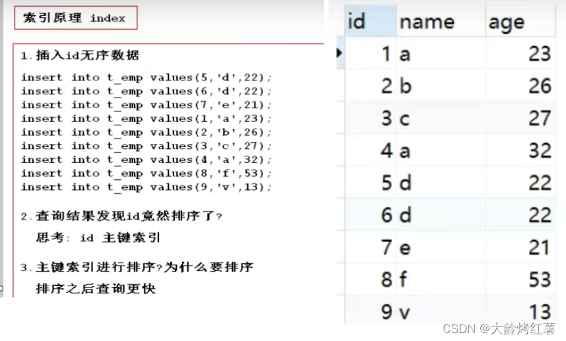Click the age column header
Image resolution: width=566 pixels, height=341 pixels.
[x=520, y=21]
